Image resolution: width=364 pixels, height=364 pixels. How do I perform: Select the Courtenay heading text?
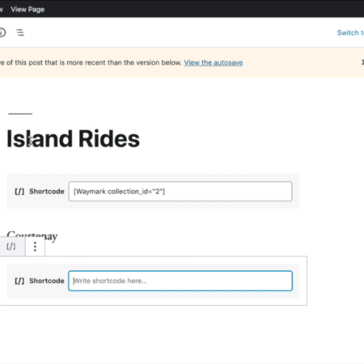[32, 236]
